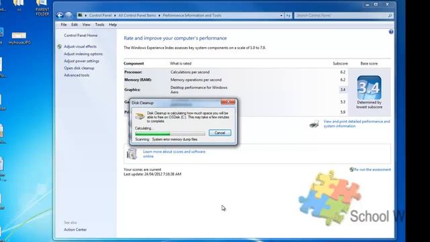Image resolution: width=430 pixels, height=242 pixels.
Task: Open PARENT FOLDER desktop icon
Action: click(42, 8)
